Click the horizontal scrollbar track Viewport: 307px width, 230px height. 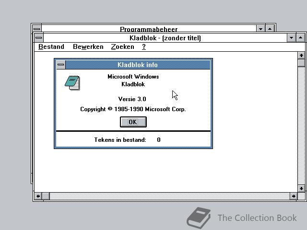pyautogui.click(x=169, y=196)
